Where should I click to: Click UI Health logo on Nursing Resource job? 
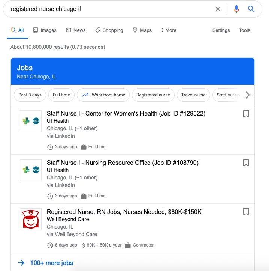pyautogui.click(x=31, y=170)
